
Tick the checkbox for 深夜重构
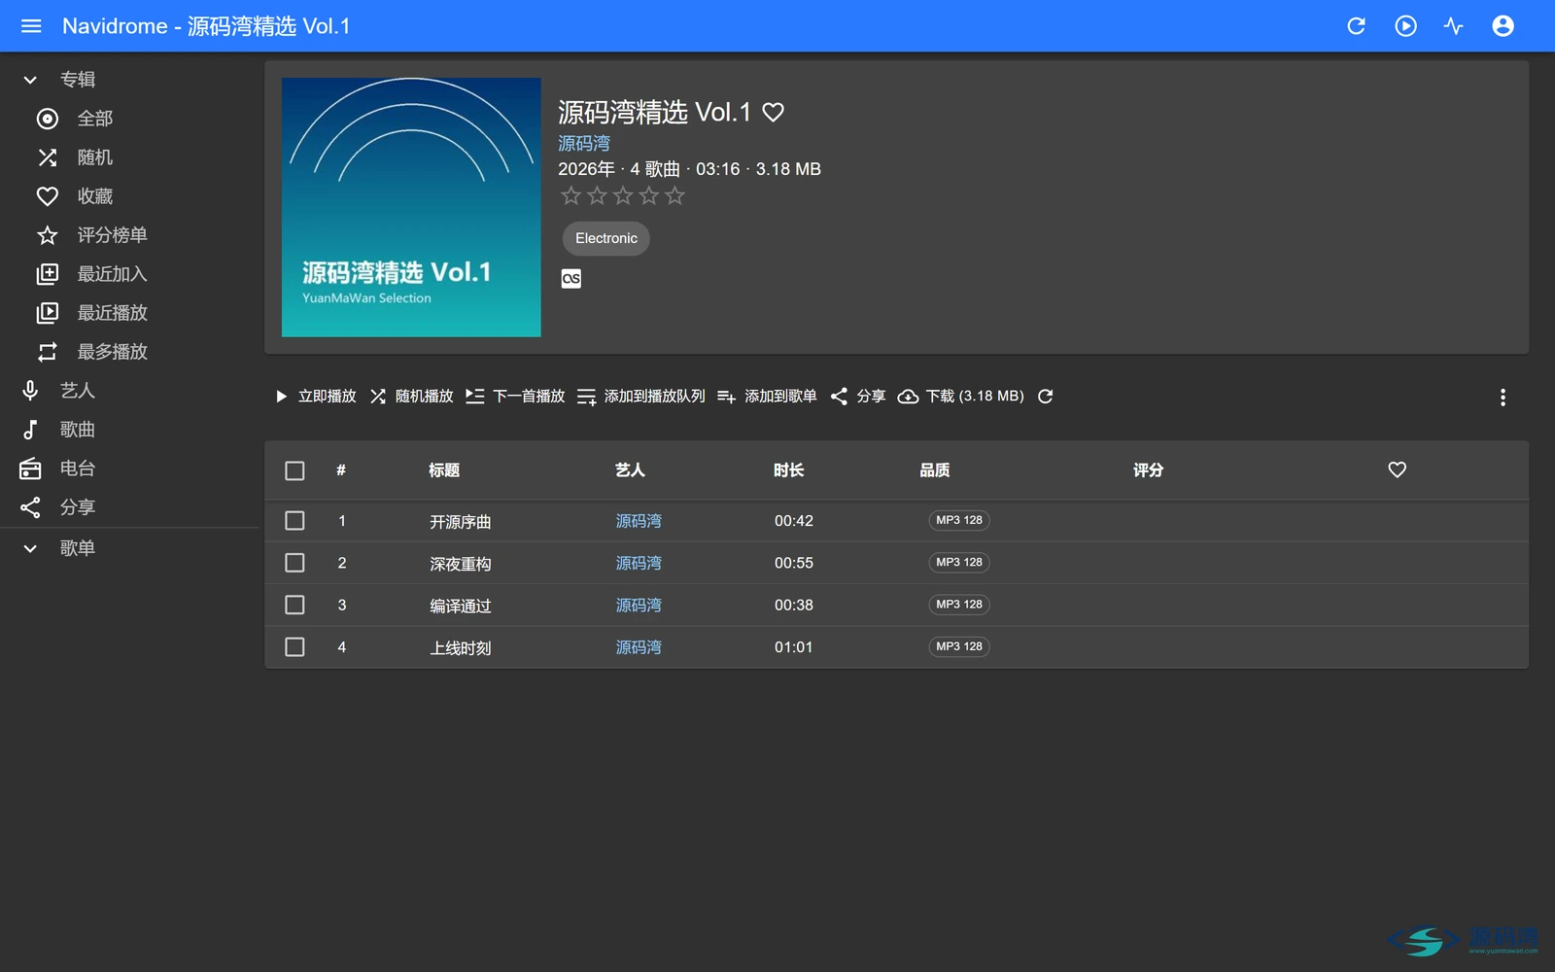294,563
